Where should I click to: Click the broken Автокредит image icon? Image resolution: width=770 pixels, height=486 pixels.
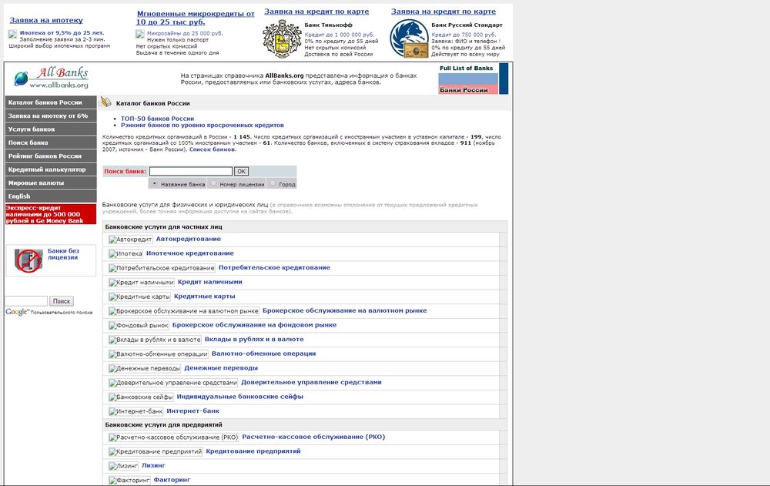tap(130, 240)
